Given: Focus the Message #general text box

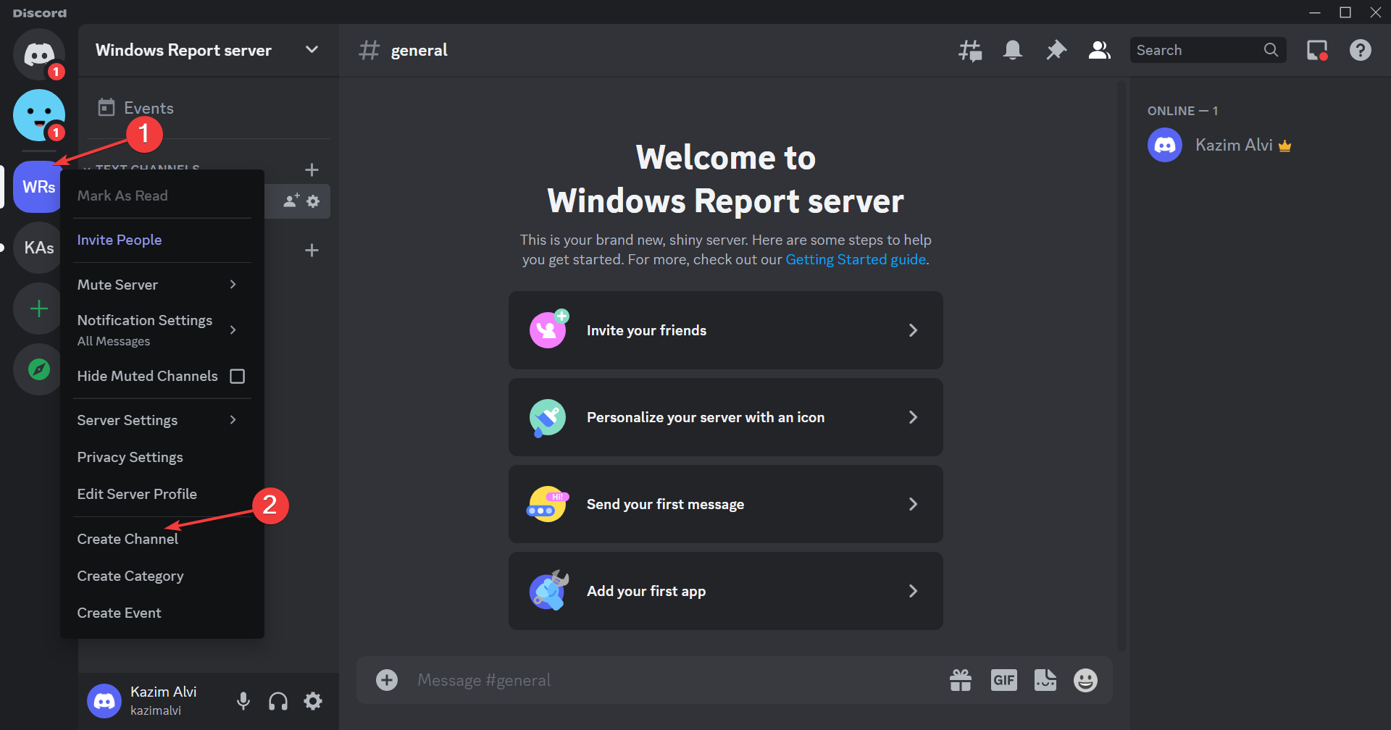Looking at the screenshot, I should 674,680.
